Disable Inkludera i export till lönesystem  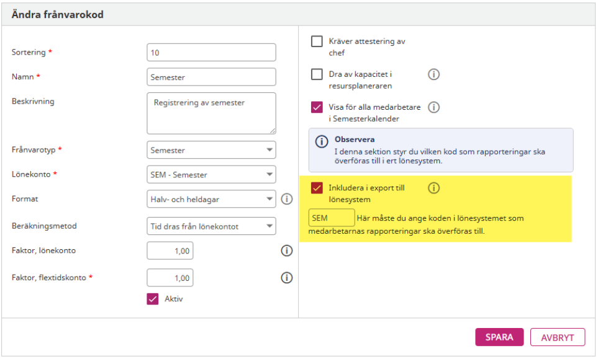[x=316, y=188]
